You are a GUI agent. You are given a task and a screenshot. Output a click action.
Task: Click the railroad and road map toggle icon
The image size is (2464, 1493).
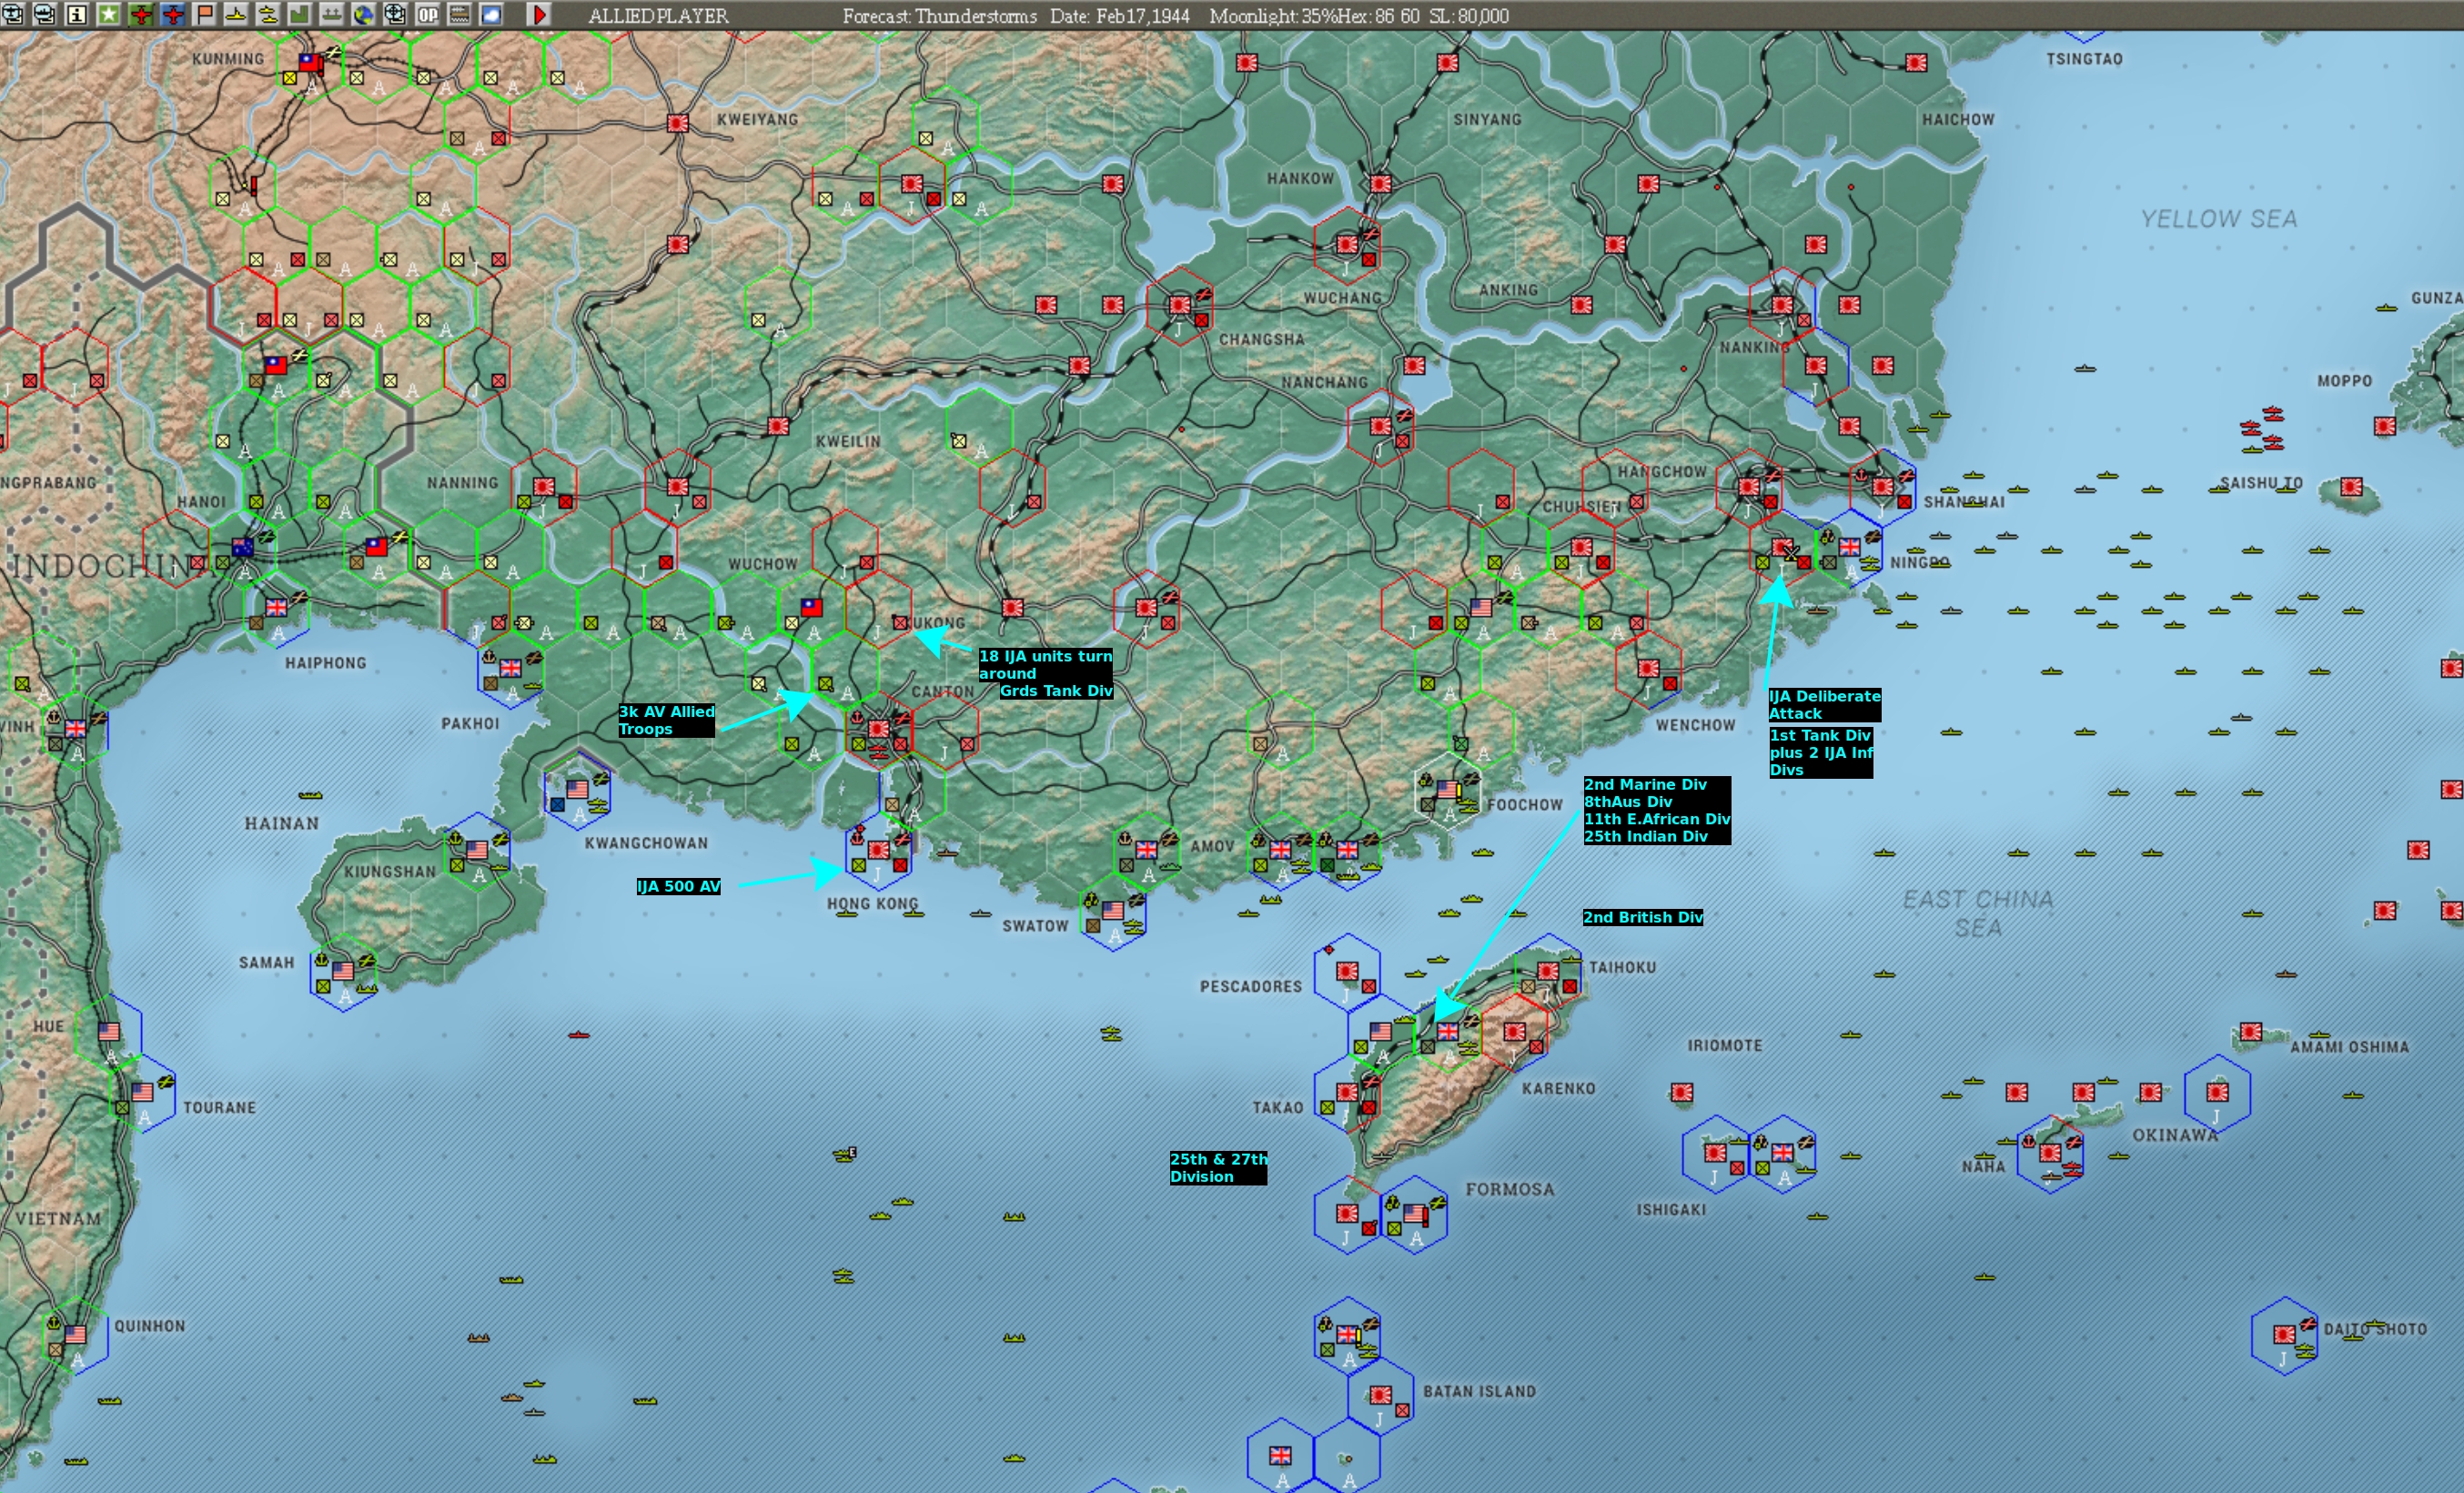[x=459, y=15]
